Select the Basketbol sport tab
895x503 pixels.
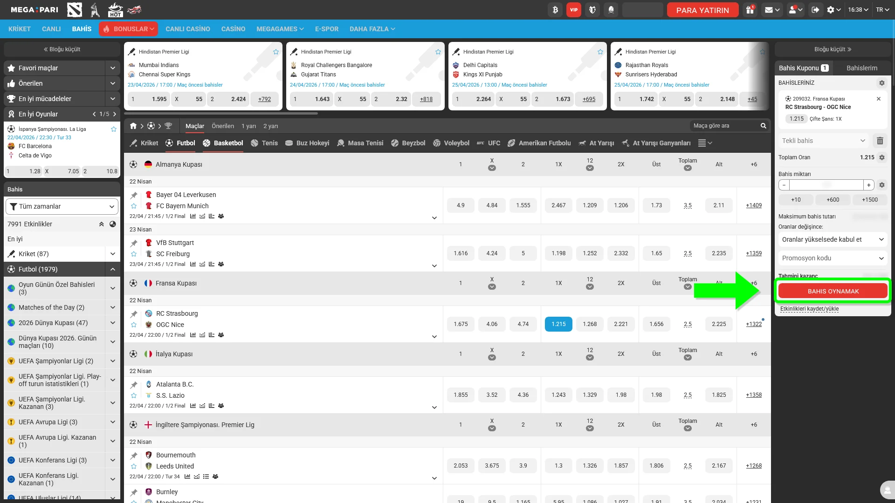point(223,143)
